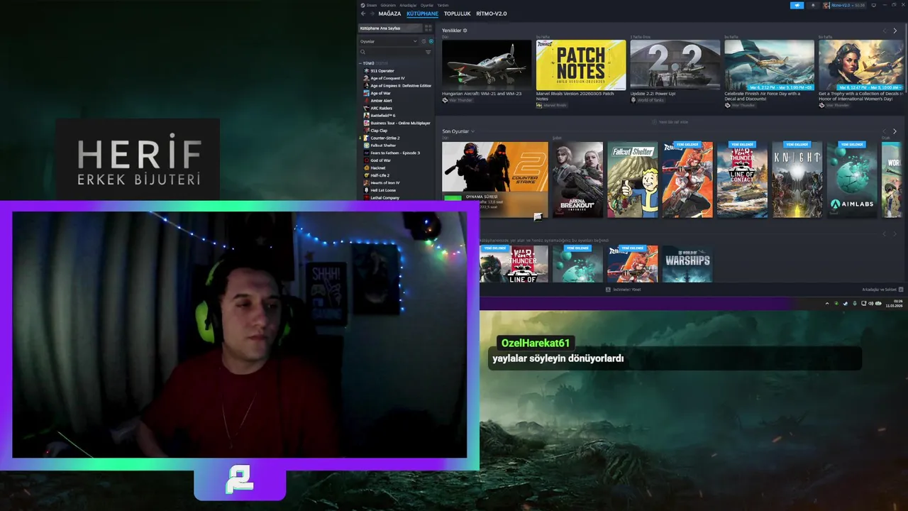Switch to the TOPLULUK tab
This screenshot has width=908, height=511.
click(x=457, y=13)
